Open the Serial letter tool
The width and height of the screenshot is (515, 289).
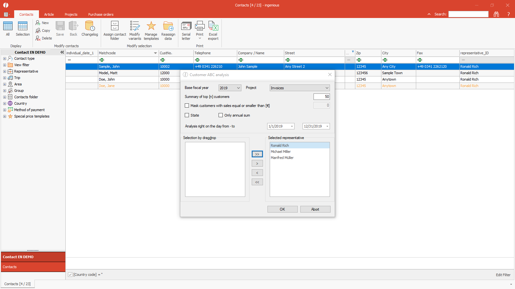(x=186, y=26)
